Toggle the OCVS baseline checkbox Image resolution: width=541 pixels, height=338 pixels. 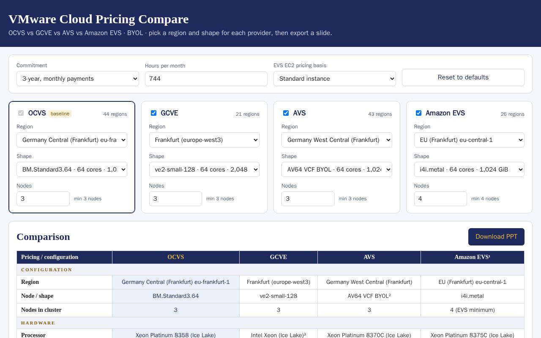(21, 113)
